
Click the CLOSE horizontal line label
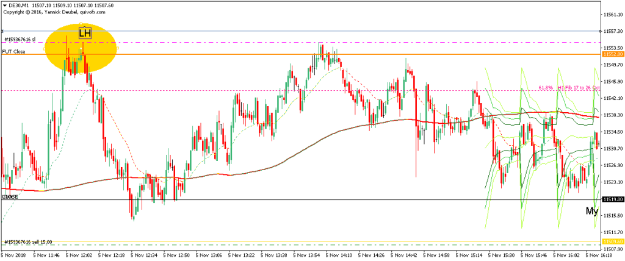(9, 197)
